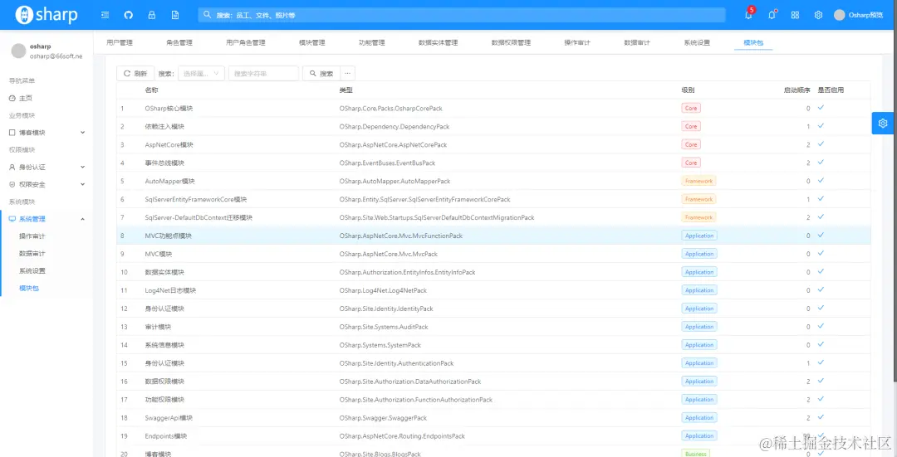Image resolution: width=897 pixels, height=457 pixels.
Task: Open notifications bell with badge 5
Action: [x=749, y=14]
